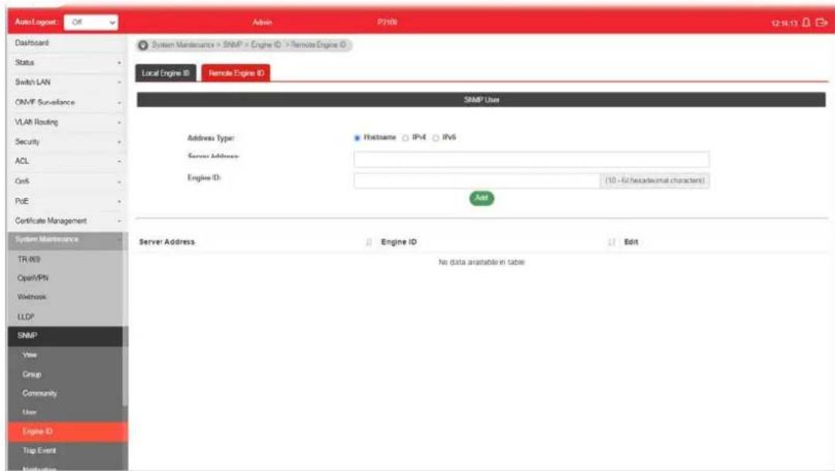
Task: Click the green Add button
Action: click(481, 198)
